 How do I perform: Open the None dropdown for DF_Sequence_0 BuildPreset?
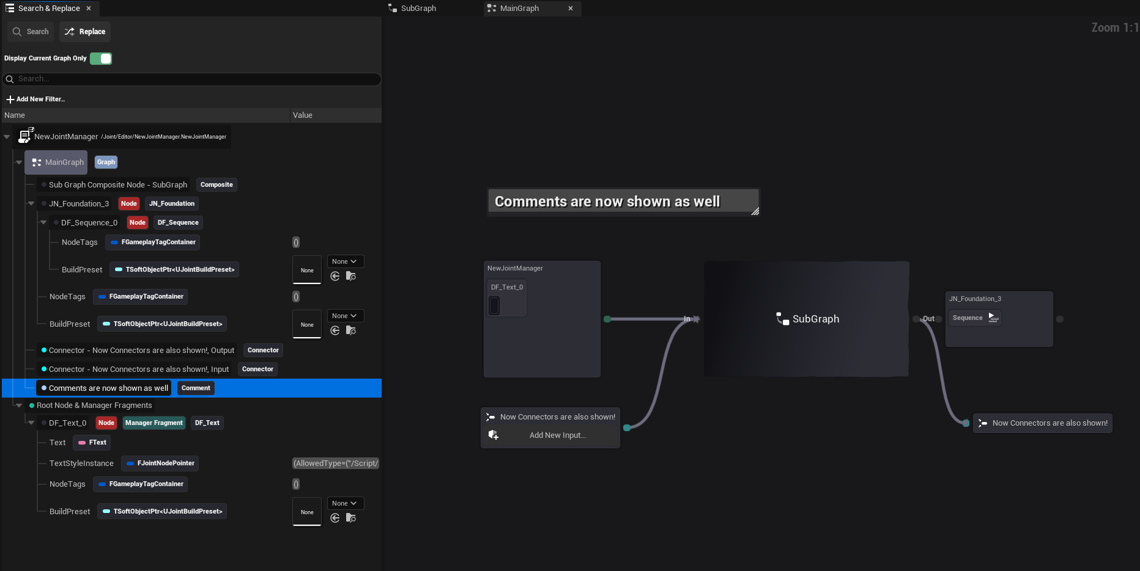point(345,261)
